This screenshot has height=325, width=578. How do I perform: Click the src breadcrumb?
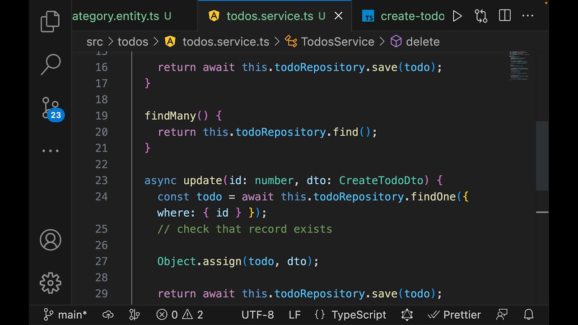pos(94,42)
